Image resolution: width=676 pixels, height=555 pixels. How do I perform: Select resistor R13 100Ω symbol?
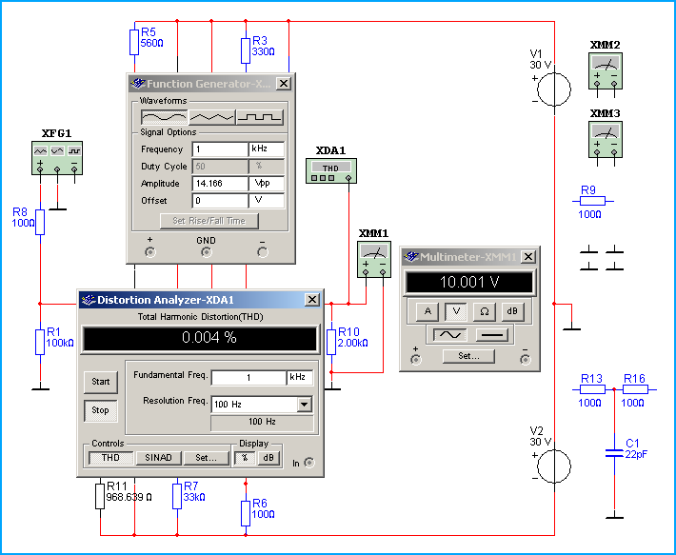[593, 389]
